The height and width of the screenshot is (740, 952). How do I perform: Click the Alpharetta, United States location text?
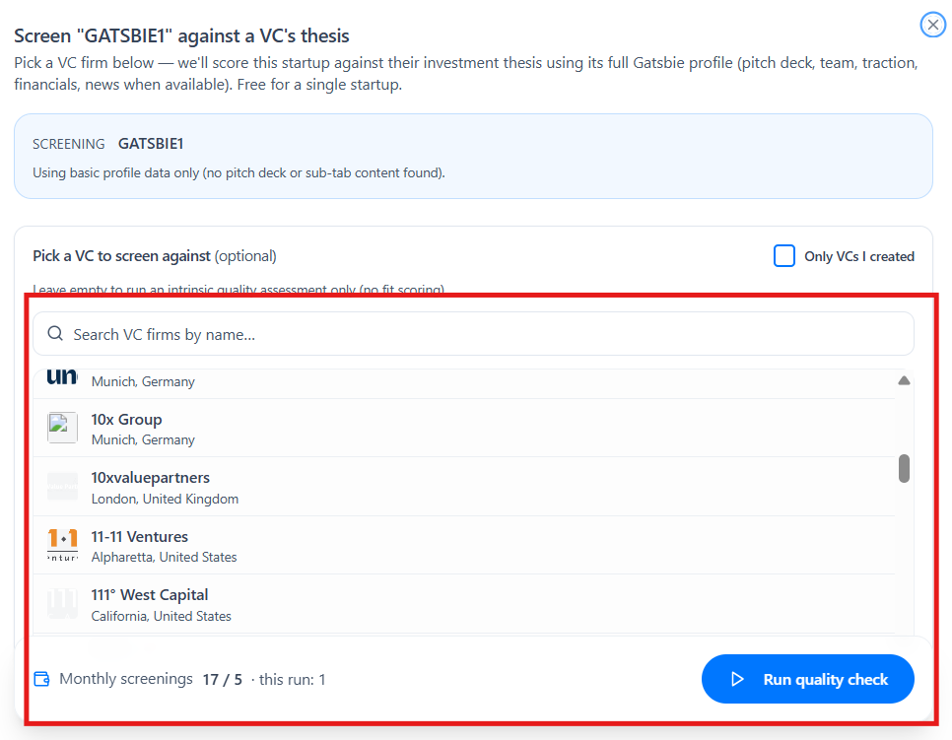pos(164,558)
